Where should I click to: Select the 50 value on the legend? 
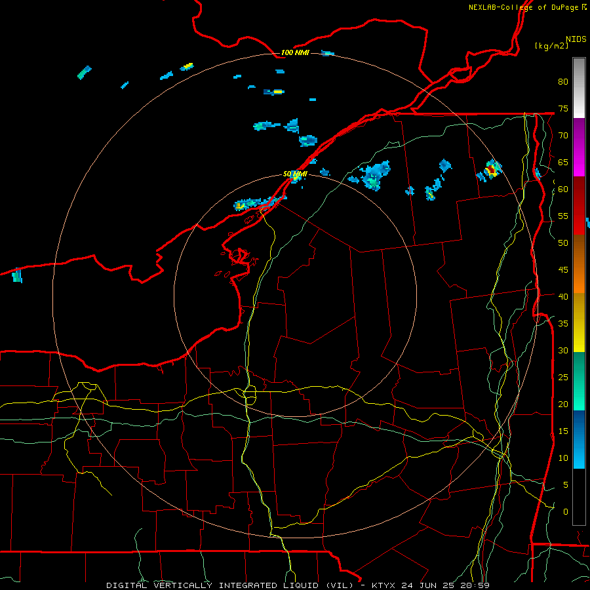tap(563, 243)
